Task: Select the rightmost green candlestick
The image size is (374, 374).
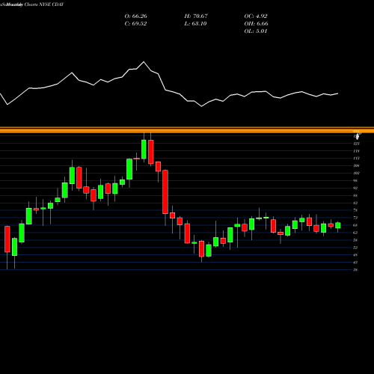Action: pyautogui.click(x=338, y=225)
